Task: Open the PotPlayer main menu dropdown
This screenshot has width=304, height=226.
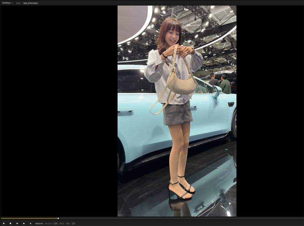Action: (x=8, y=3)
